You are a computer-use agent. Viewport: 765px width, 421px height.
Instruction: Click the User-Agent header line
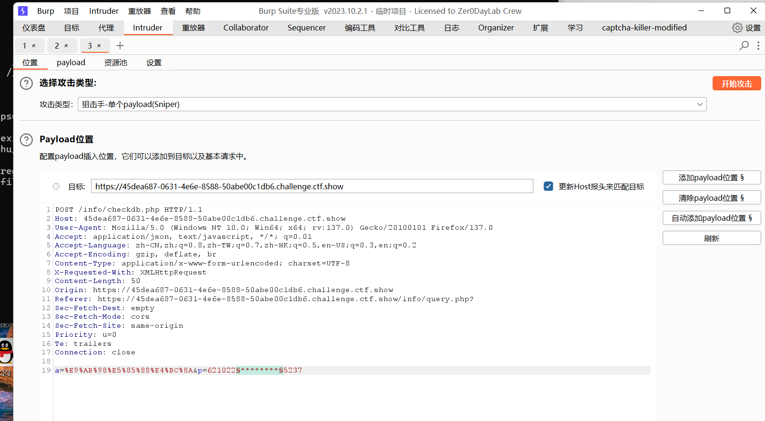pyautogui.click(x=274, y=228)
